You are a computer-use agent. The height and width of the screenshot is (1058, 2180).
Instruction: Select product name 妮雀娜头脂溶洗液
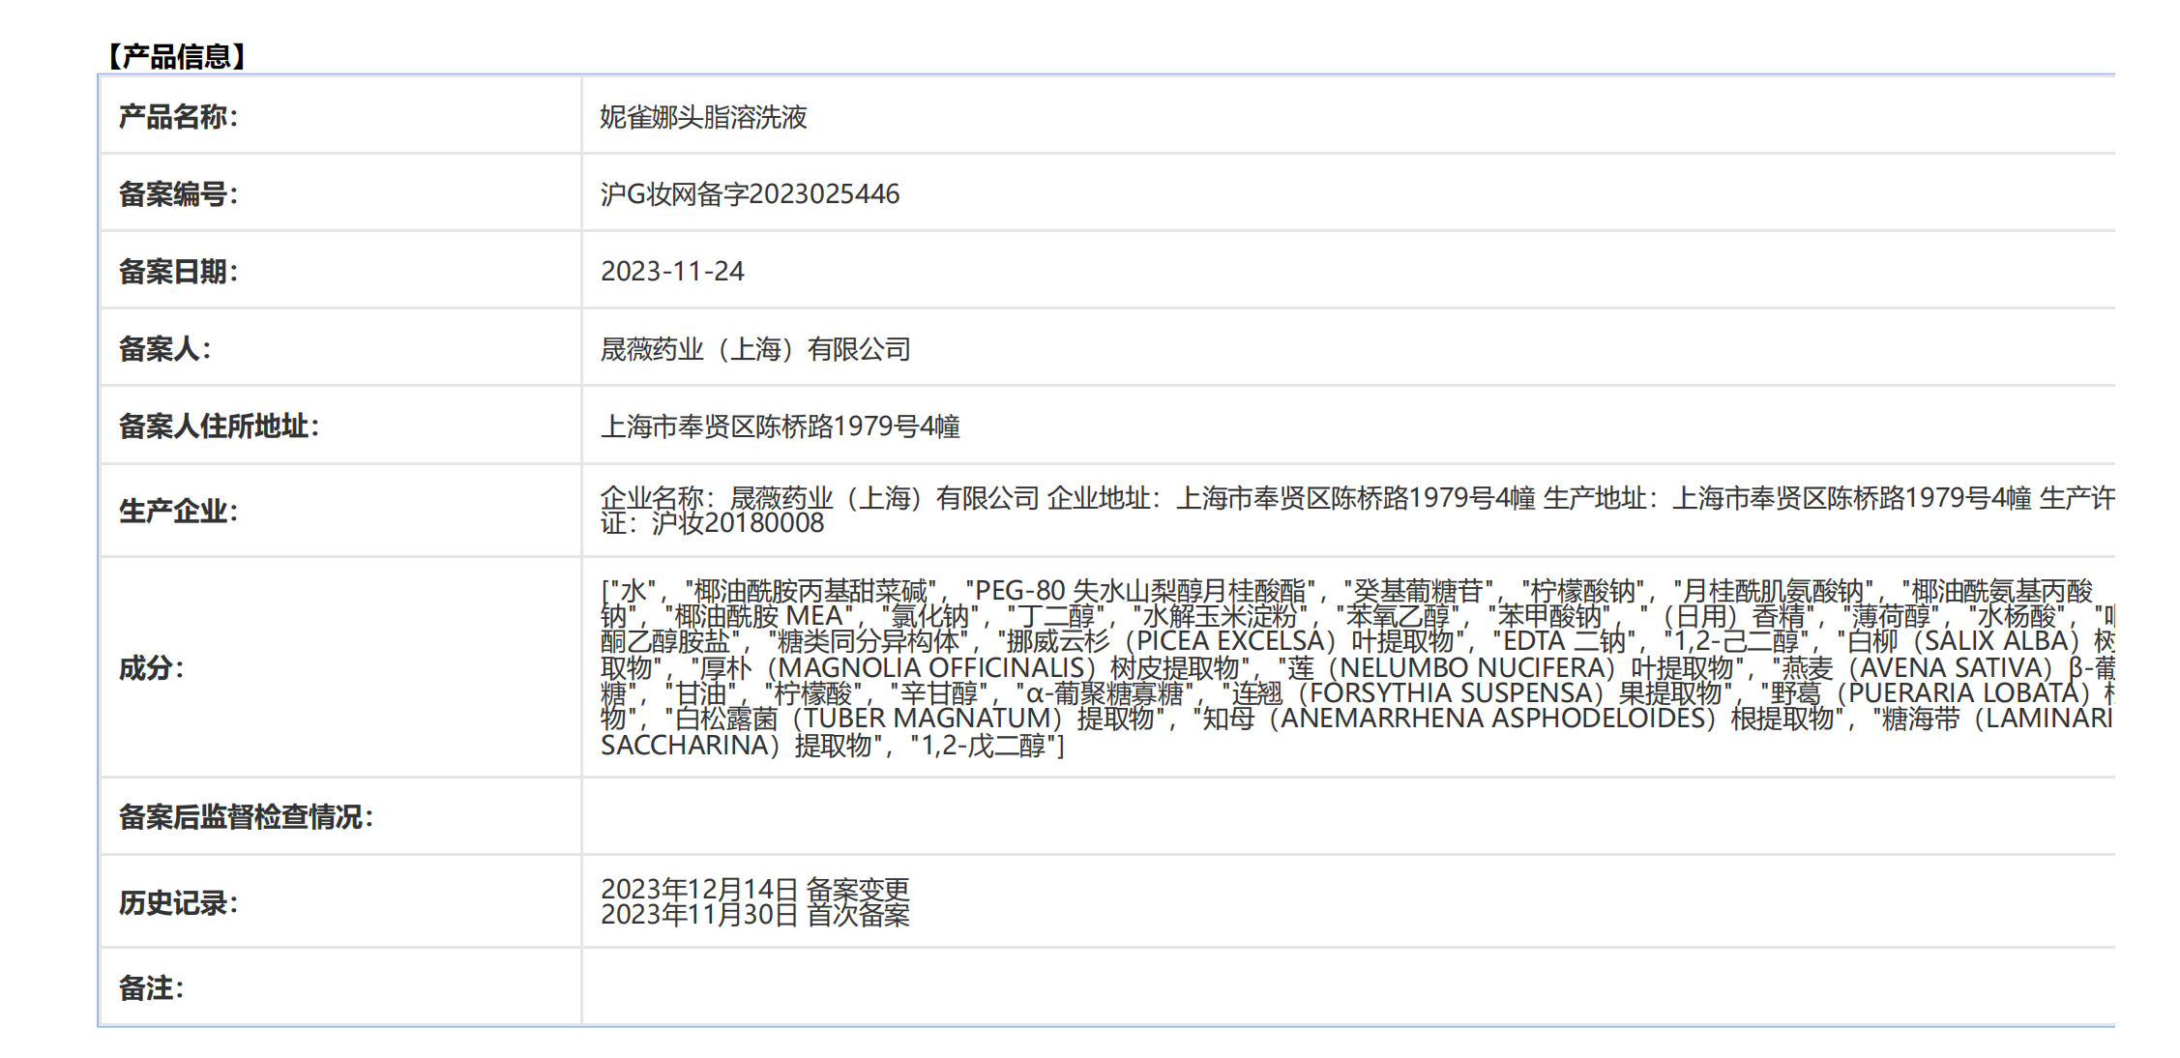(x=703, y=117)
